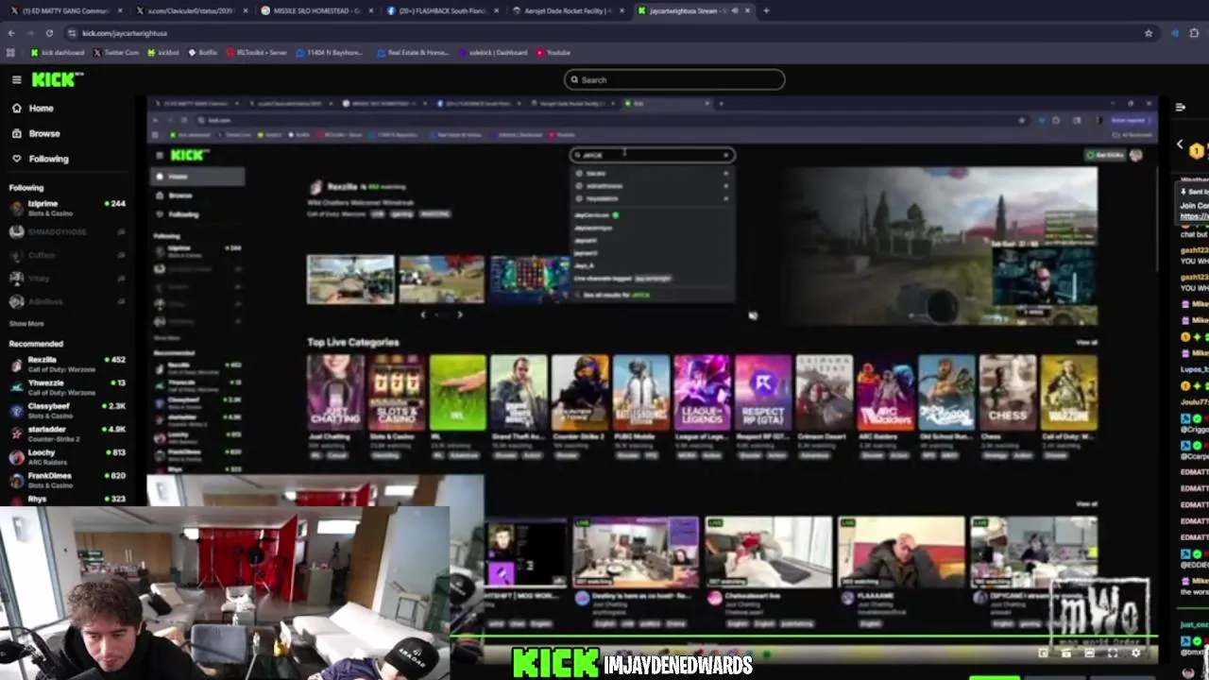Click next arrow under streamed carousel thumbnails
Image resolution: width=1209 pixels, height=680 pixels.
click(460, 314)
